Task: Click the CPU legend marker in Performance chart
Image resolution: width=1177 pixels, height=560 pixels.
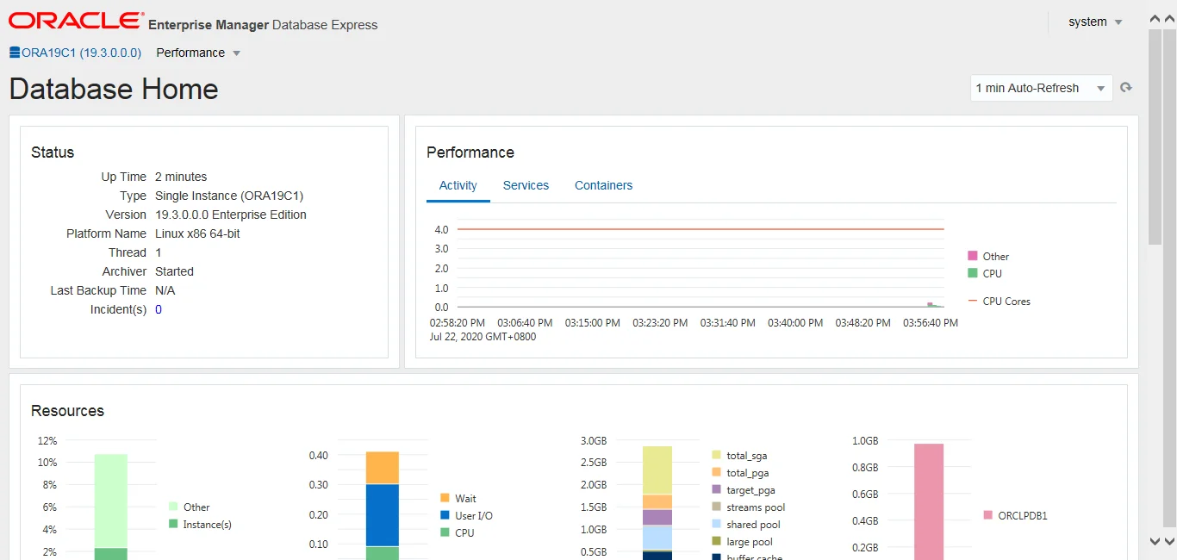Action: pos(973,273)
